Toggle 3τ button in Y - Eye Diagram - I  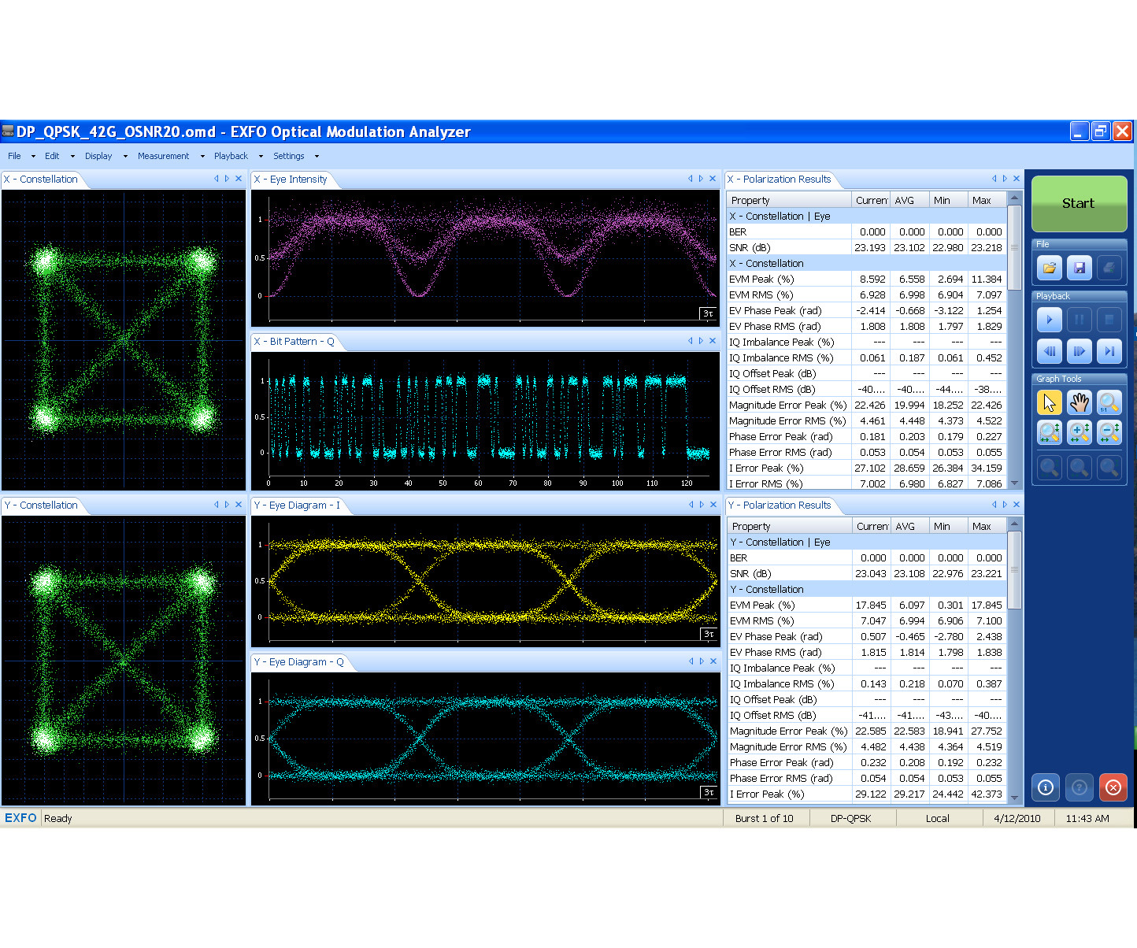point(709,634)
